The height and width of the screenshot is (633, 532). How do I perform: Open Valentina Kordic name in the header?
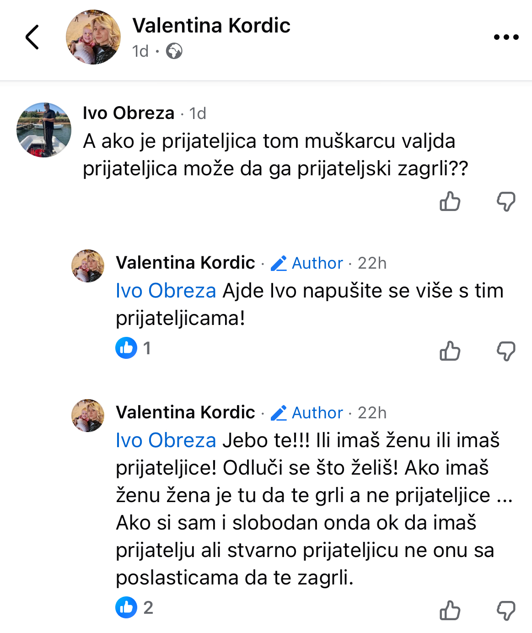211,25
